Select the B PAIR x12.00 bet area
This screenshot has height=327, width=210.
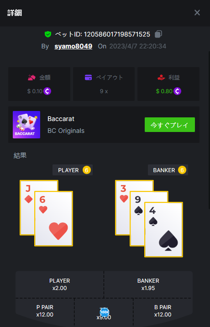[163, 311]
